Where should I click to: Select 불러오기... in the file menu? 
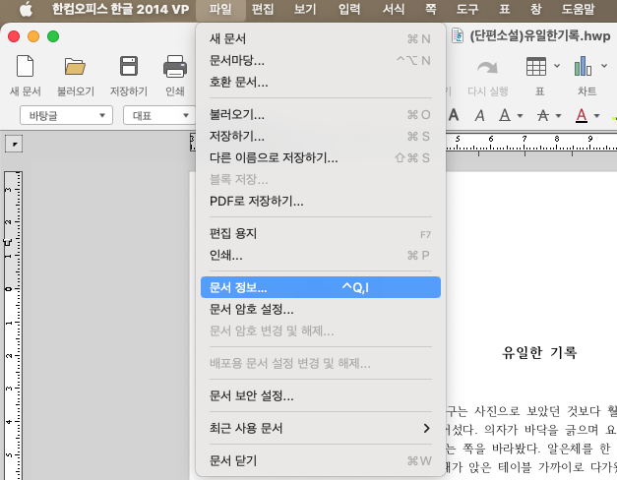tap(321, 114)
